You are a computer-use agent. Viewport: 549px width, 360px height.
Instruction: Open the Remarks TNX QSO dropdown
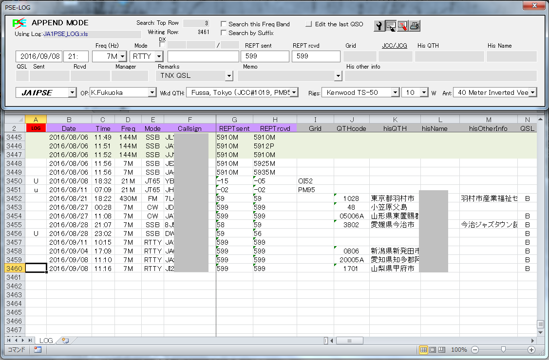point(229,76)
